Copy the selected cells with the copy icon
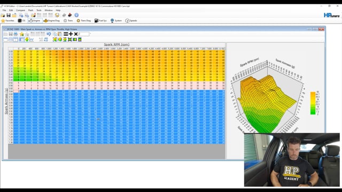 pyautogui.click(x=55, y=34)
